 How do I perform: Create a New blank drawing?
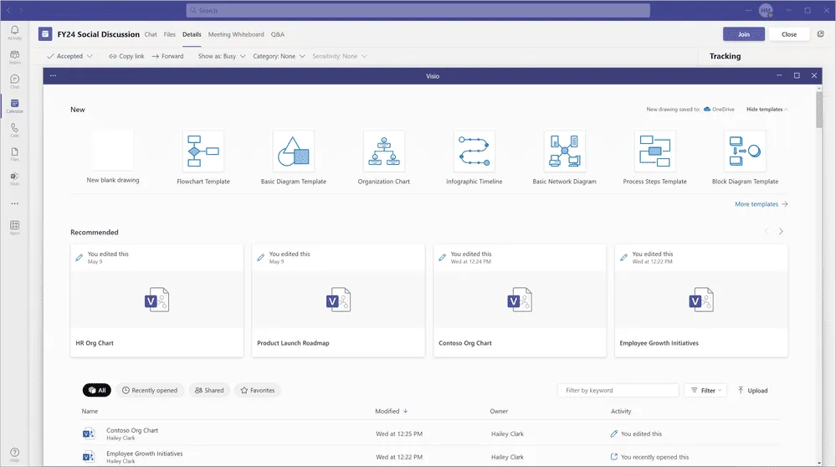(112, 150)
